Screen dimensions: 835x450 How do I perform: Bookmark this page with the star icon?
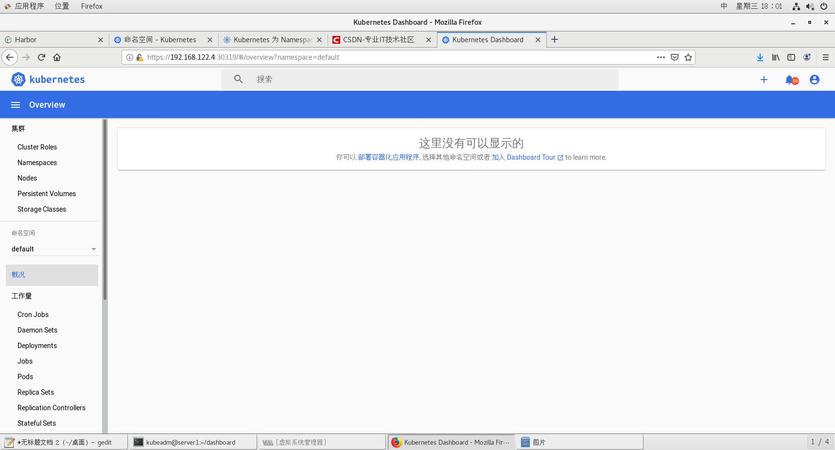click(688, 57)
